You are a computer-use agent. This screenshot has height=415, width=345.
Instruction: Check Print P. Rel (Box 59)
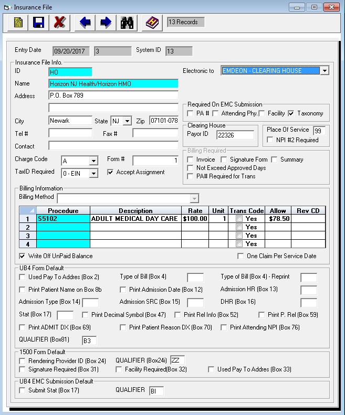click(x=262, y=315)
